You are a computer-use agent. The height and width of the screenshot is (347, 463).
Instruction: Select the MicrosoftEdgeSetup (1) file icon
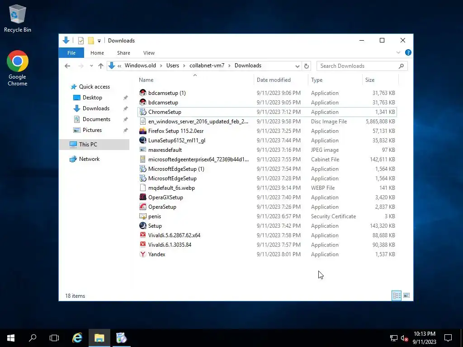tap(143, 169)
